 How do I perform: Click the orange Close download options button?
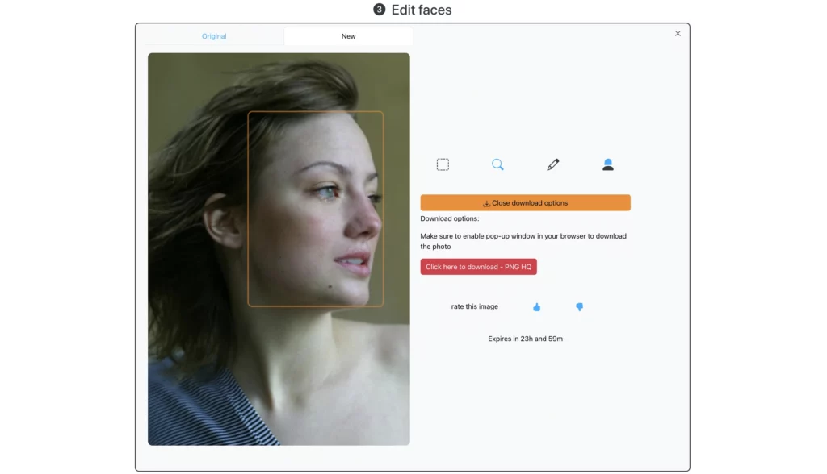coord(525,202)
